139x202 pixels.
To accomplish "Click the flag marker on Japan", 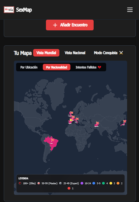I will tap(125, 121).
